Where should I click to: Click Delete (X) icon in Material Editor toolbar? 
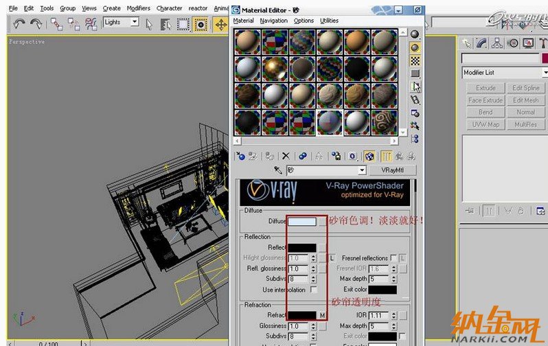click(286, 157)
